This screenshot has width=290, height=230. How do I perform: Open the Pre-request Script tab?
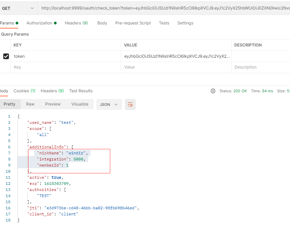[133, 23]
